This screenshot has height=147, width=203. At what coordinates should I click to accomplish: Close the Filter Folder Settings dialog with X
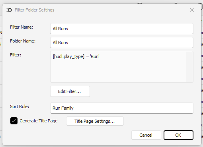pos(192,10)
